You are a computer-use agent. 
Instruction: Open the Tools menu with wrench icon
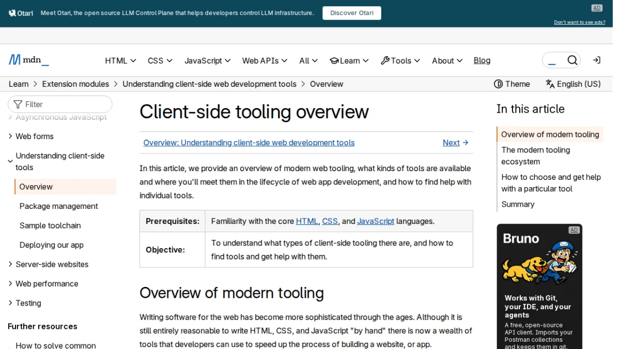tap(400, 60)
